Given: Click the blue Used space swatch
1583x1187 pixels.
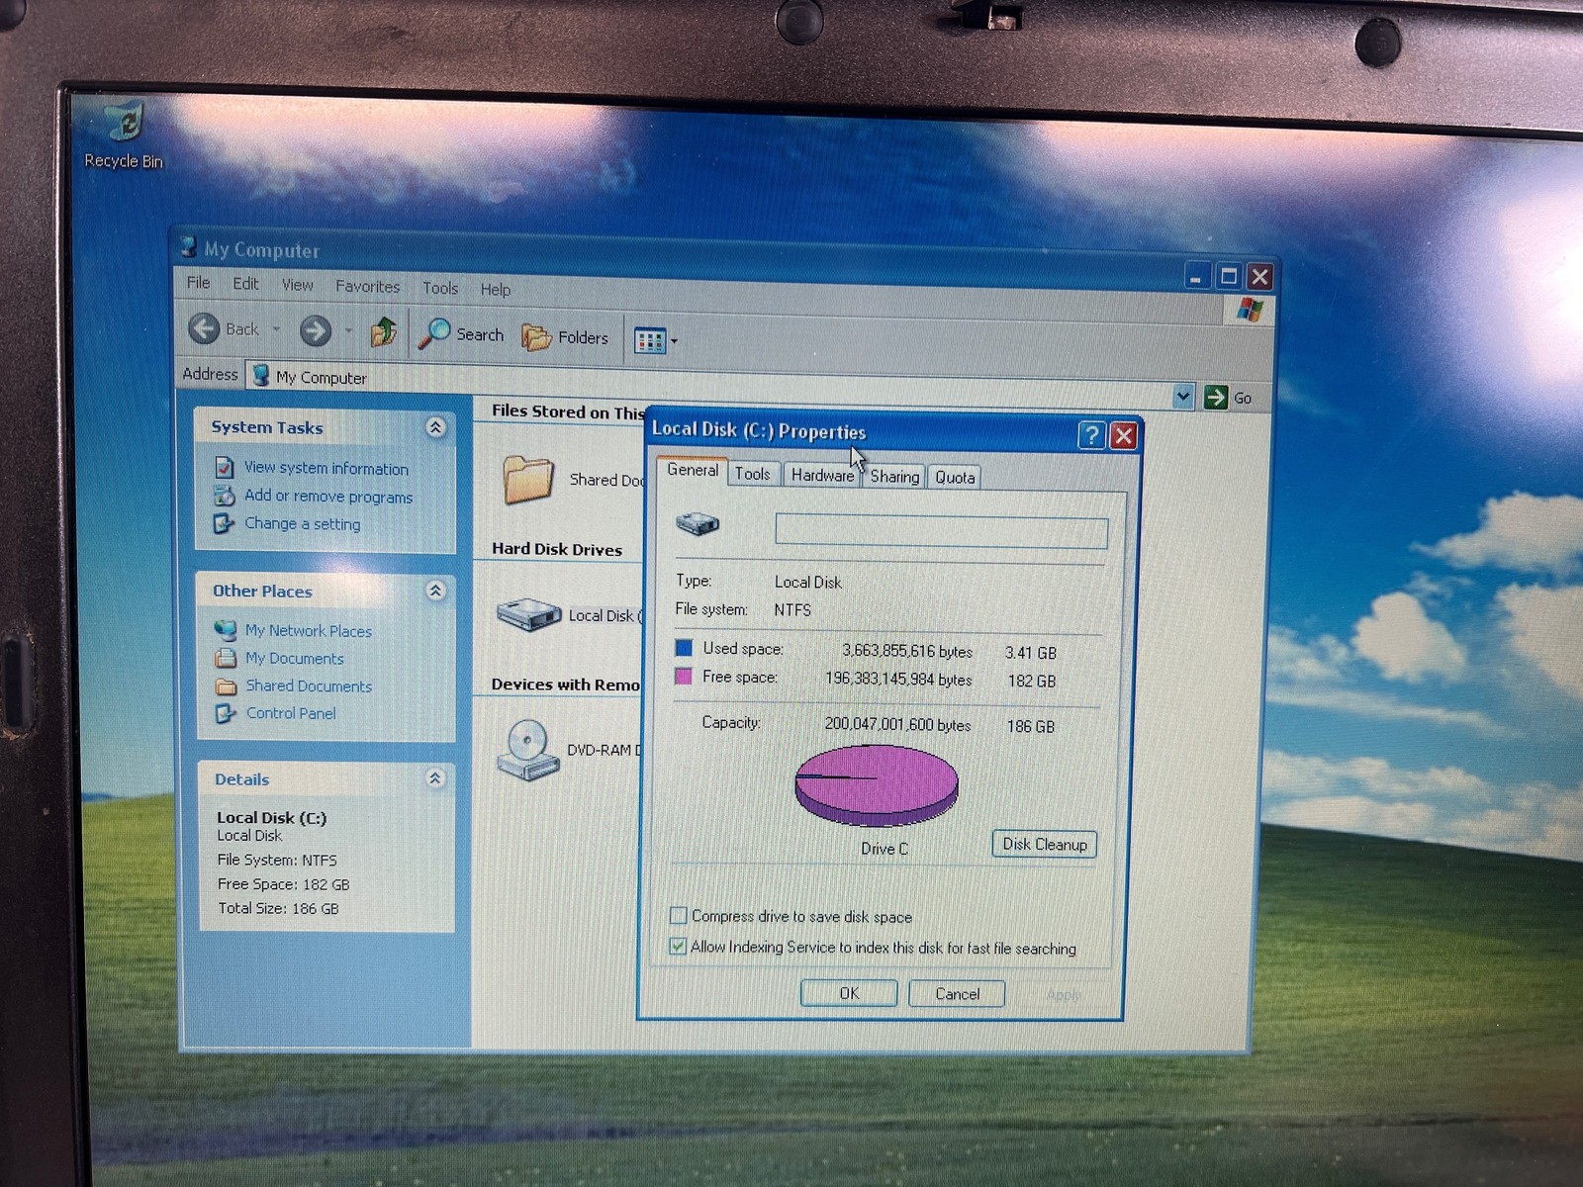Looking at the screenshot, I should click(684, 648).
